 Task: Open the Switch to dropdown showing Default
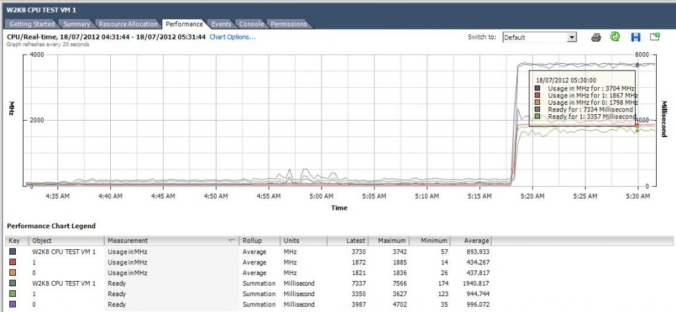pos(540,38)
